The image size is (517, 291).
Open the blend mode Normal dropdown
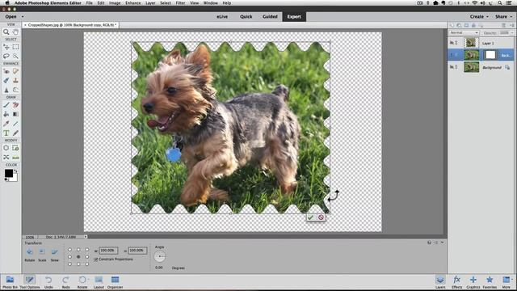[x=464, y=32]
